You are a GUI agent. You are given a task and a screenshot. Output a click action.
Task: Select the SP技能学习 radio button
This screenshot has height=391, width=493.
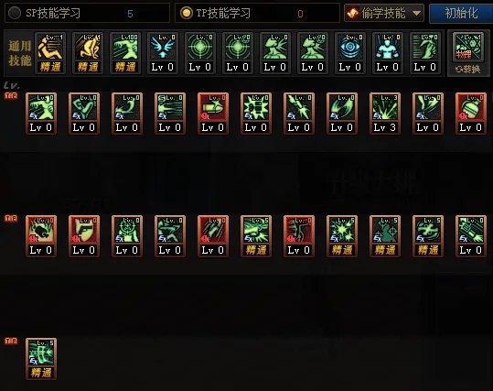pyautogui.click(x=15, y=13)
